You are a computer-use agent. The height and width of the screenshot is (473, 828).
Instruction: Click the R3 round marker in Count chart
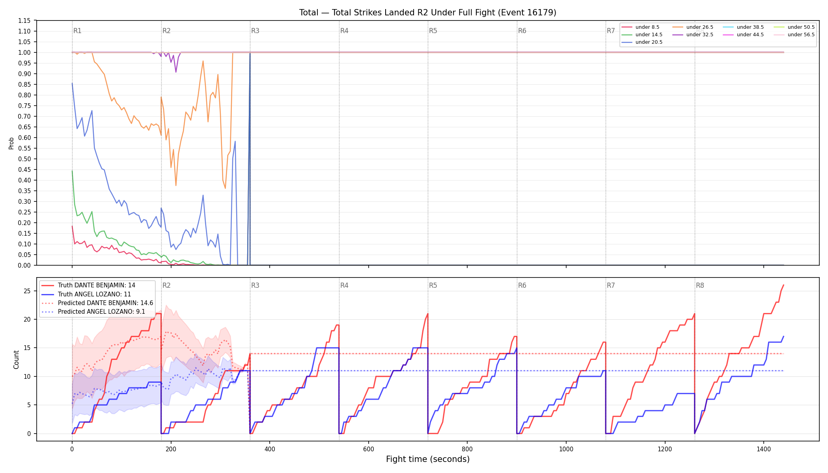(x=255, y=285)
